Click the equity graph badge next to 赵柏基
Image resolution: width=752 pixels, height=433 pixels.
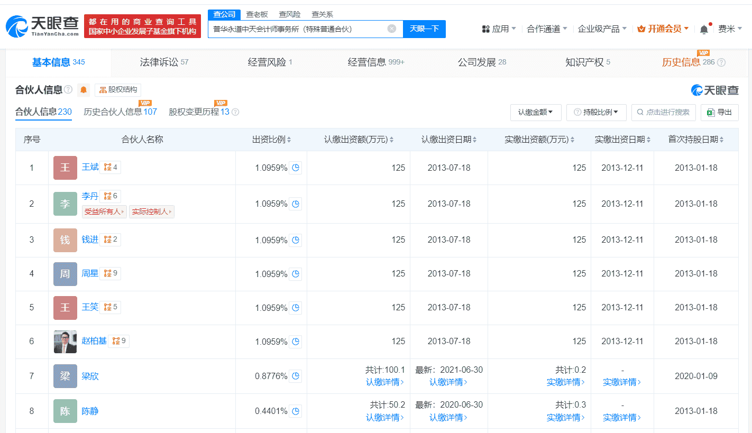[x=119, y=341]
